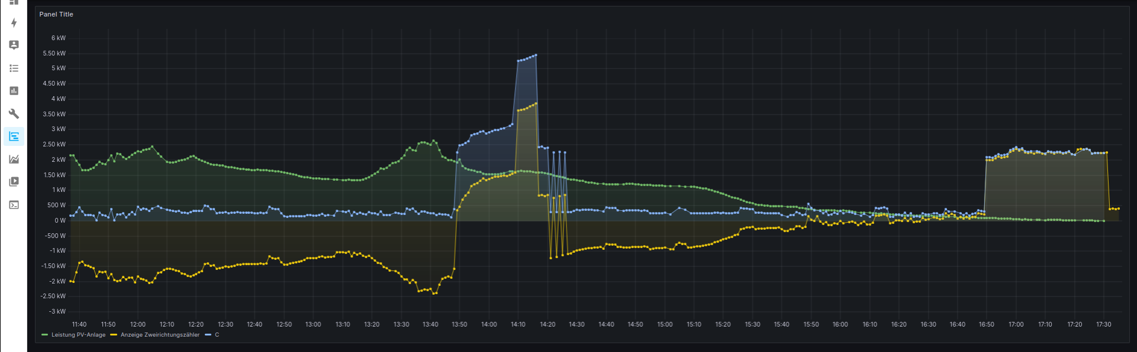The image size is (1137, 352).
Task: Open the Terminal console icon
Action: point(14,205)
